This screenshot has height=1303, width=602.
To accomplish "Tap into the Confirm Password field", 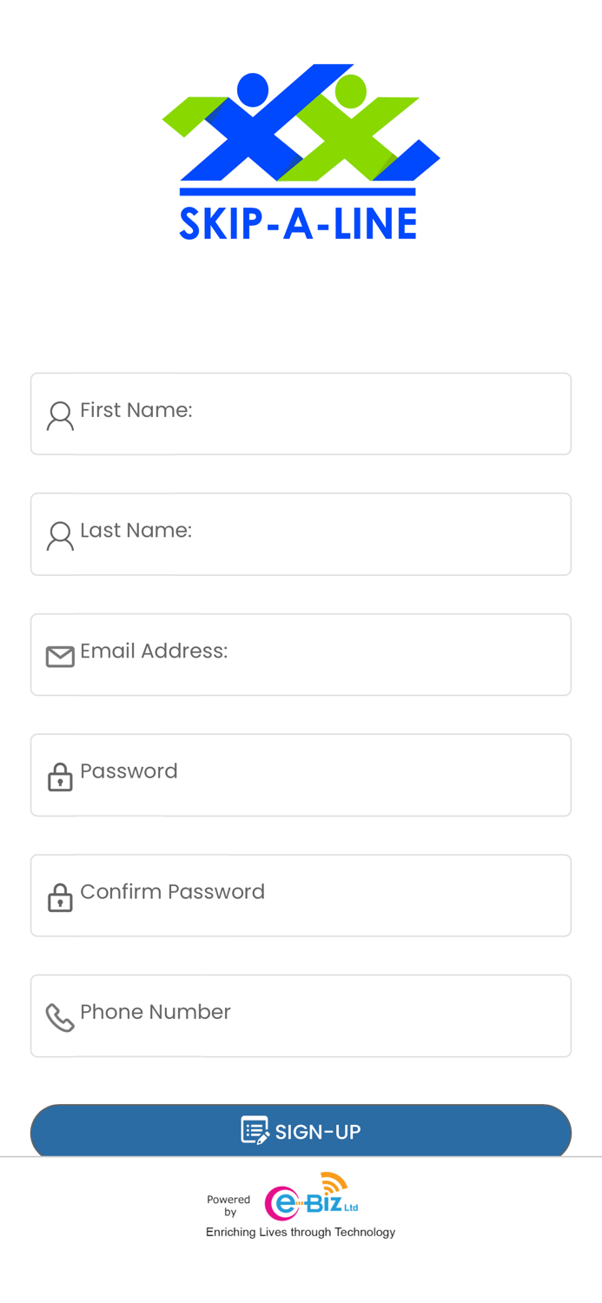I will tap(321, 896).
